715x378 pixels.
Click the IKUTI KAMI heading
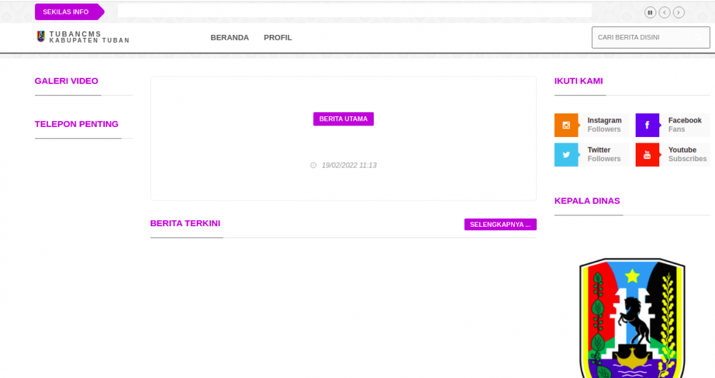pos(578,81)
